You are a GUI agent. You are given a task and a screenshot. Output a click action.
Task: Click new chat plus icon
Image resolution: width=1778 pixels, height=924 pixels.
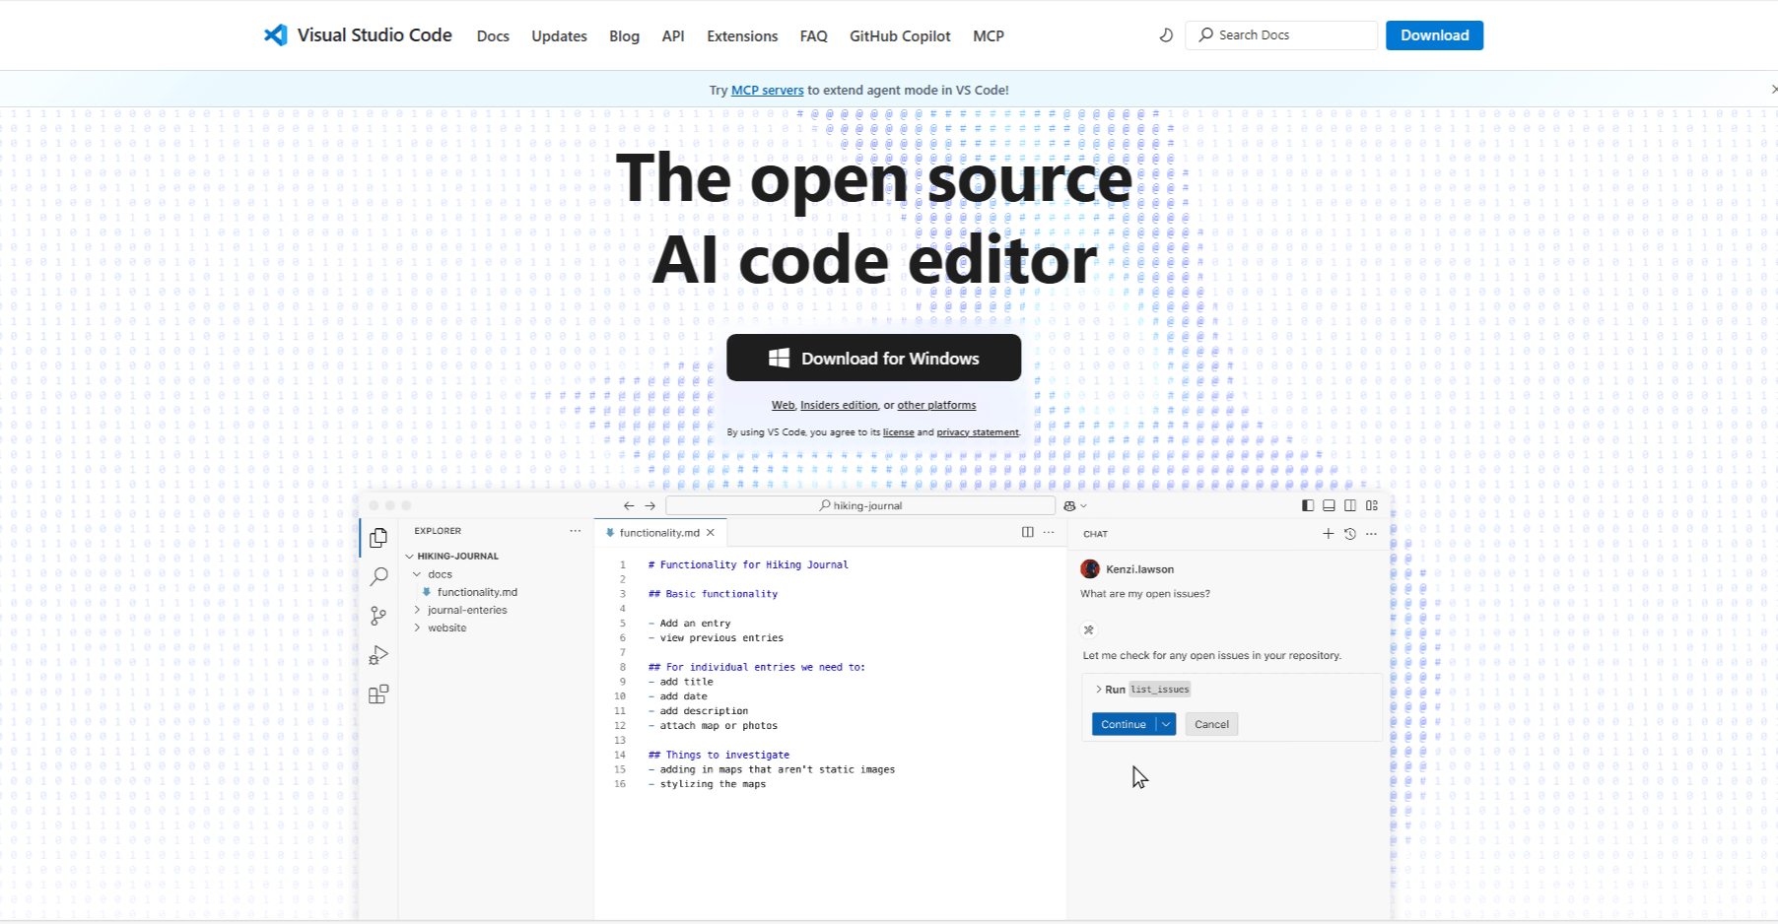tap(1329, 534)
